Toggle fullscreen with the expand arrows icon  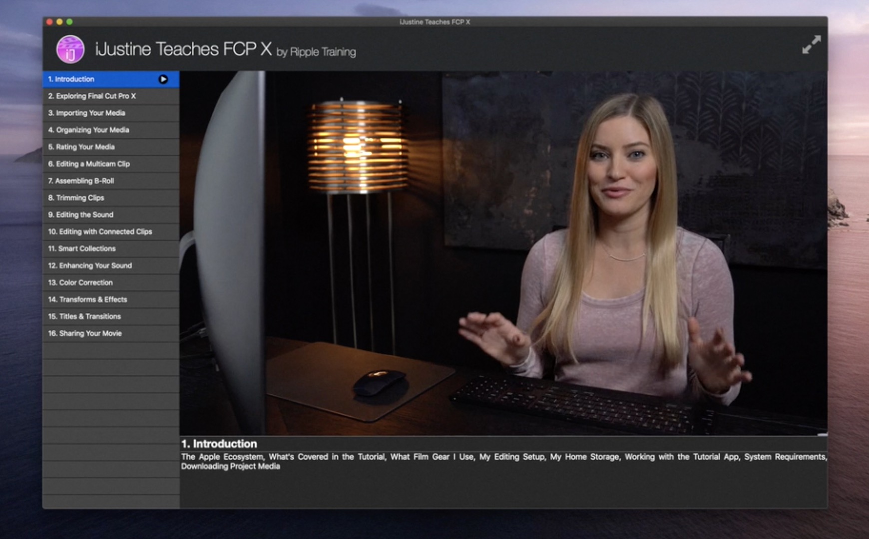pyautogui.click(x=811, y=44)
